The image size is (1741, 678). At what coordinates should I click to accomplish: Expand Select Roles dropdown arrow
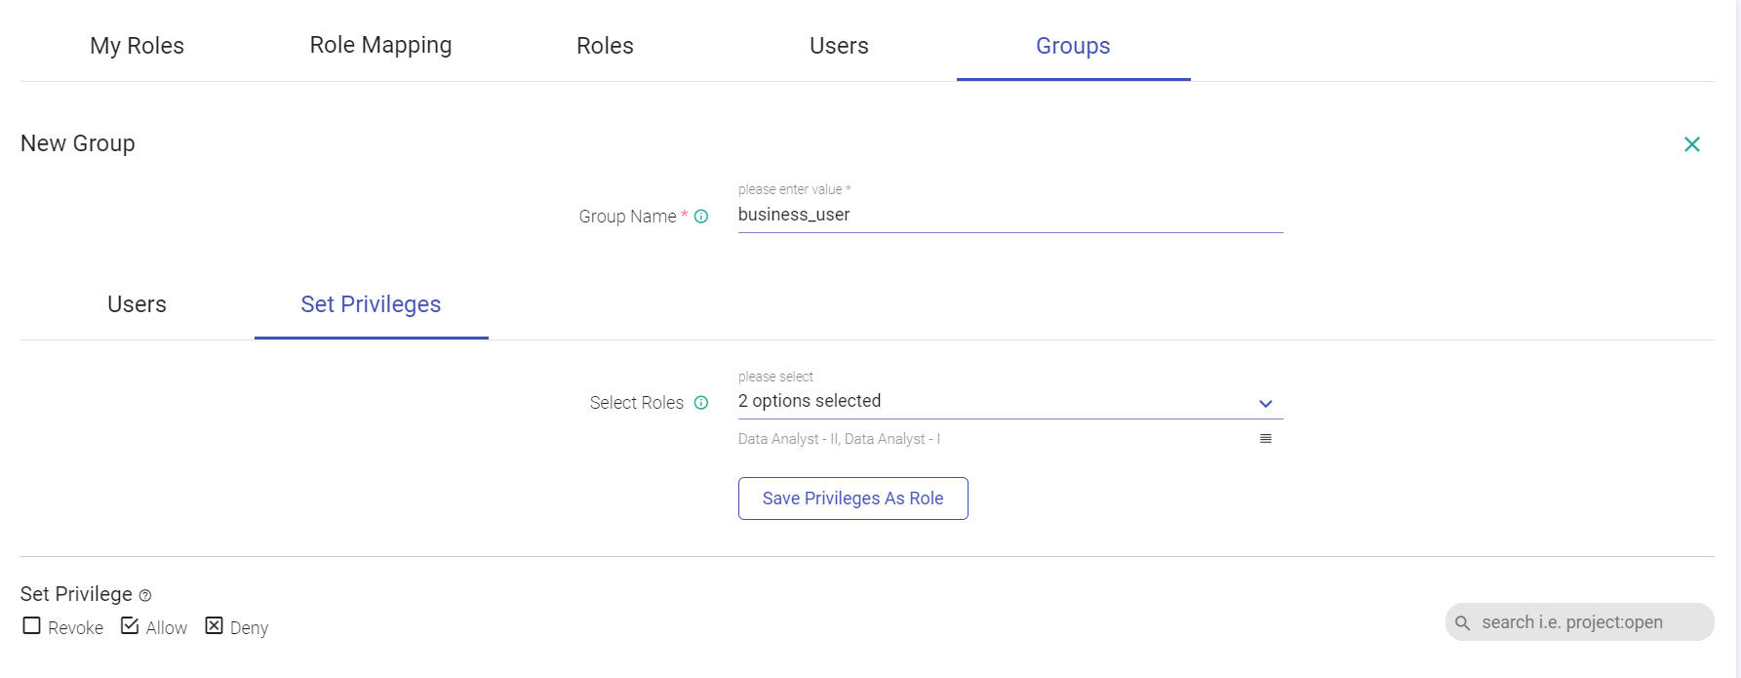coord(1266,404)
